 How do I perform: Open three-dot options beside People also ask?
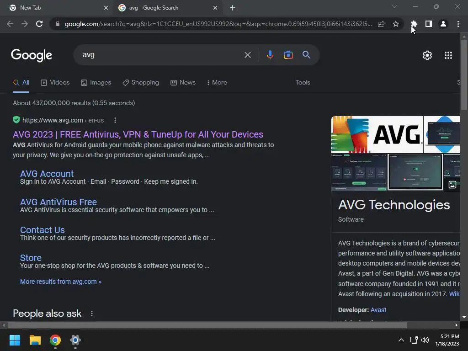[91, 314]
